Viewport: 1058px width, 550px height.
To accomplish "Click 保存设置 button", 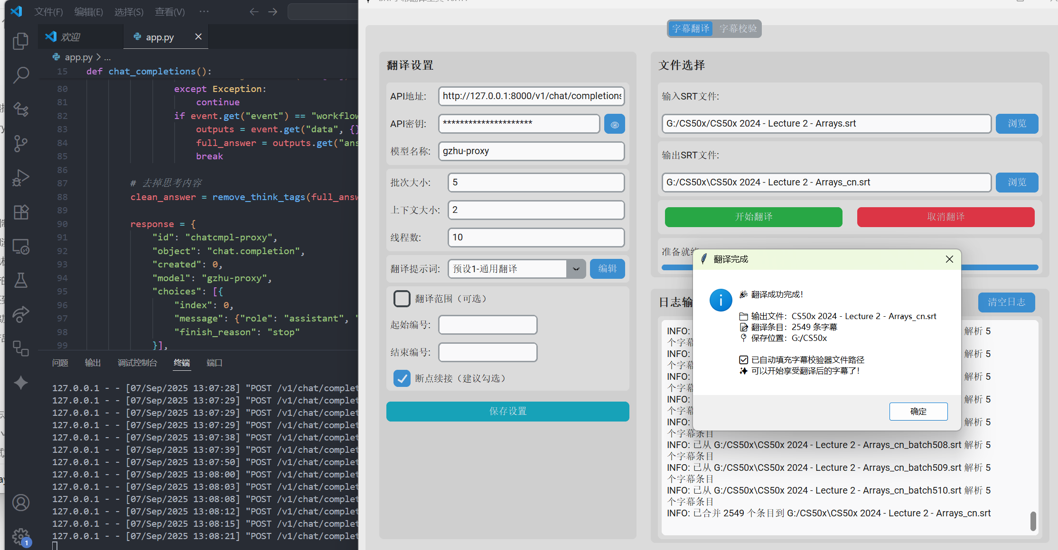I will pos(507,412).
